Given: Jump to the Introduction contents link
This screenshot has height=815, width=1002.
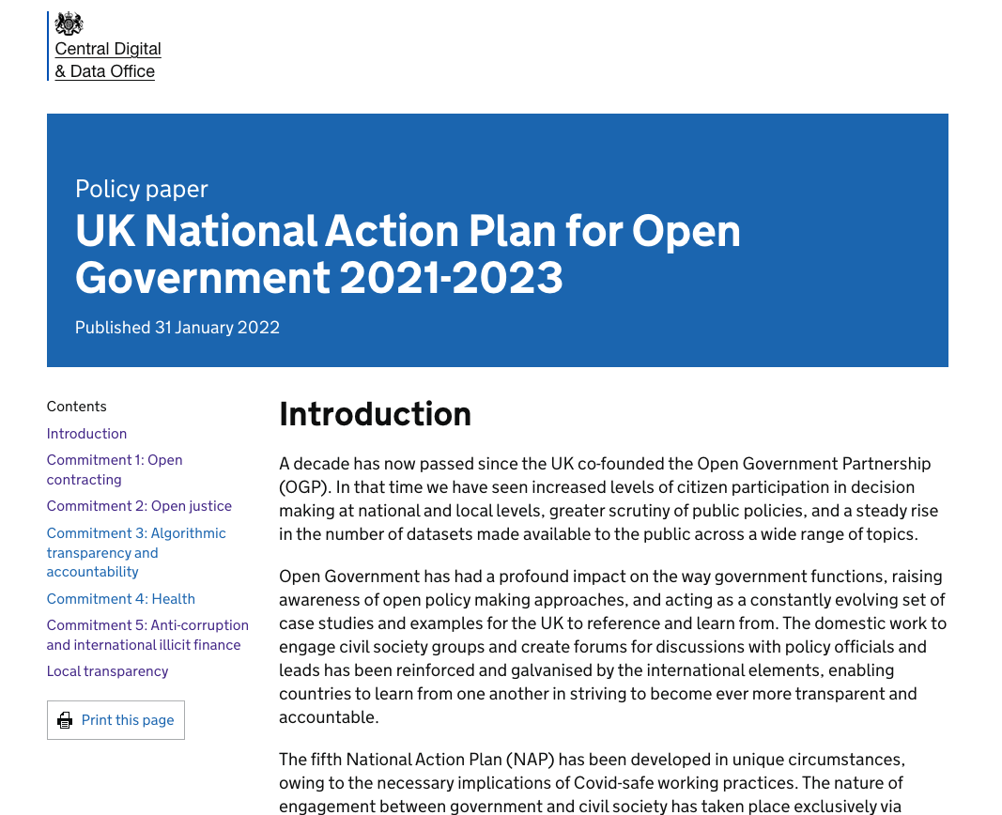Looking at the screenshot, I should pyautogui.click(x=87, y=434).
